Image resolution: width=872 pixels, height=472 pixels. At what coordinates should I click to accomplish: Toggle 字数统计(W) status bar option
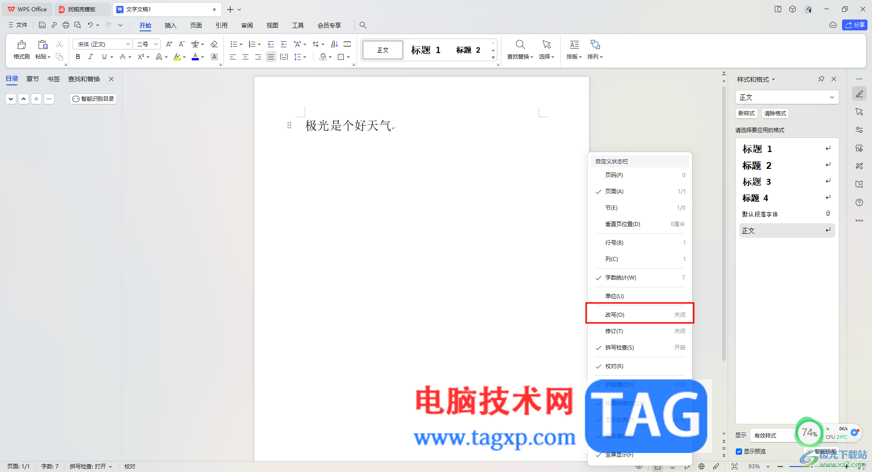point(640,278)
